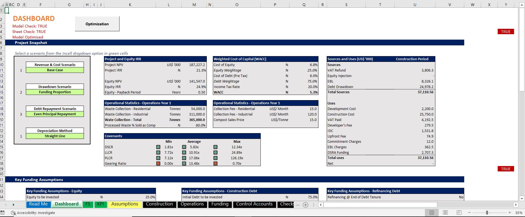
Task: Click PLCR Min traffic light indicator
Action: pyautogui.click(x=158, y=158)
